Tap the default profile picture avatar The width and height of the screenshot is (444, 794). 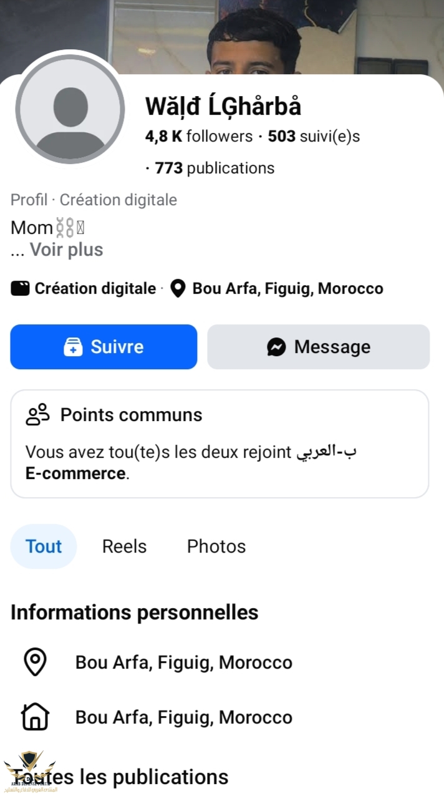(x=70, y=110)
